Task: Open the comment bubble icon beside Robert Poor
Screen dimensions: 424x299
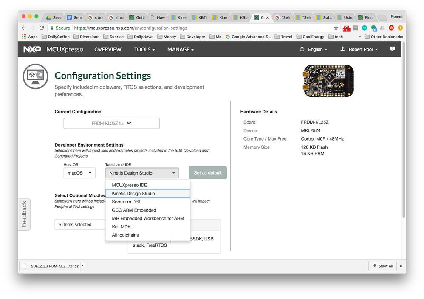Action: (x=392, y=49)
